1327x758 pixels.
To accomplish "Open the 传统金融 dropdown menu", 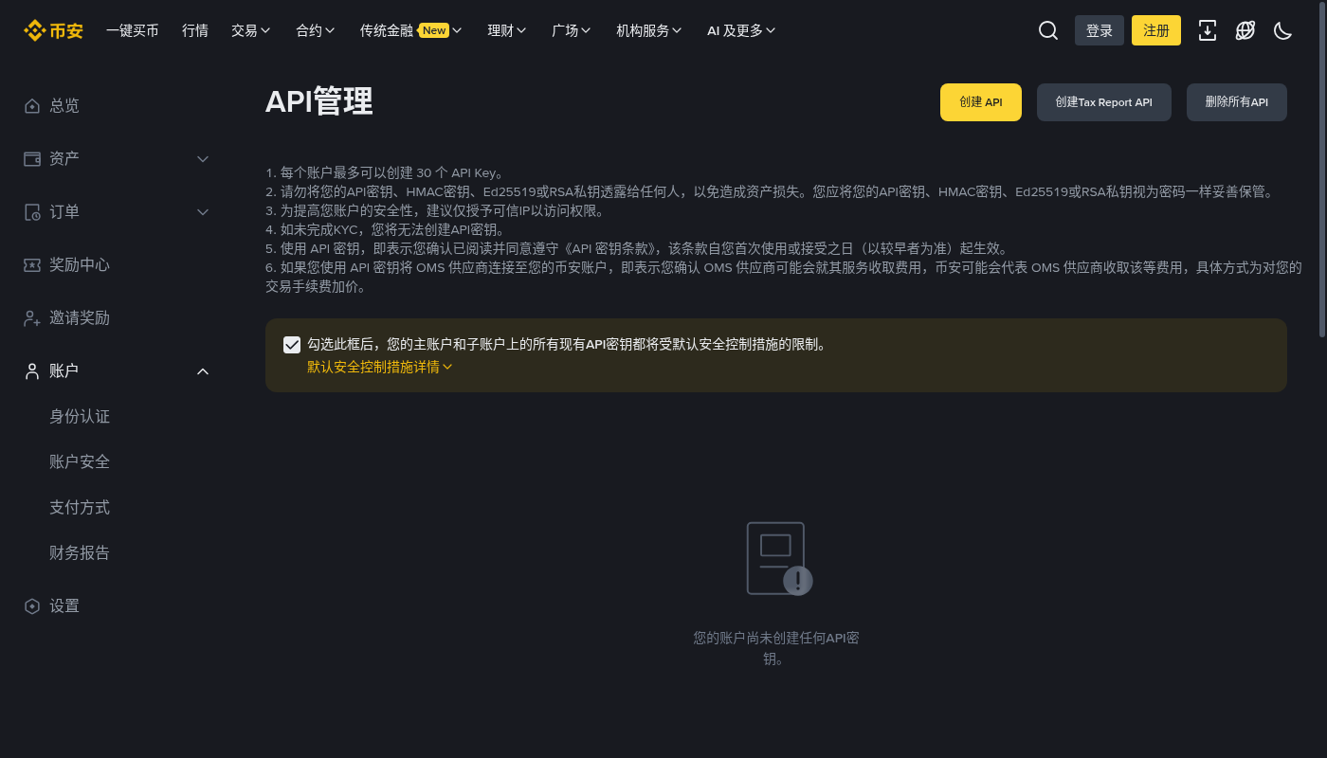I will click(411, 30).
